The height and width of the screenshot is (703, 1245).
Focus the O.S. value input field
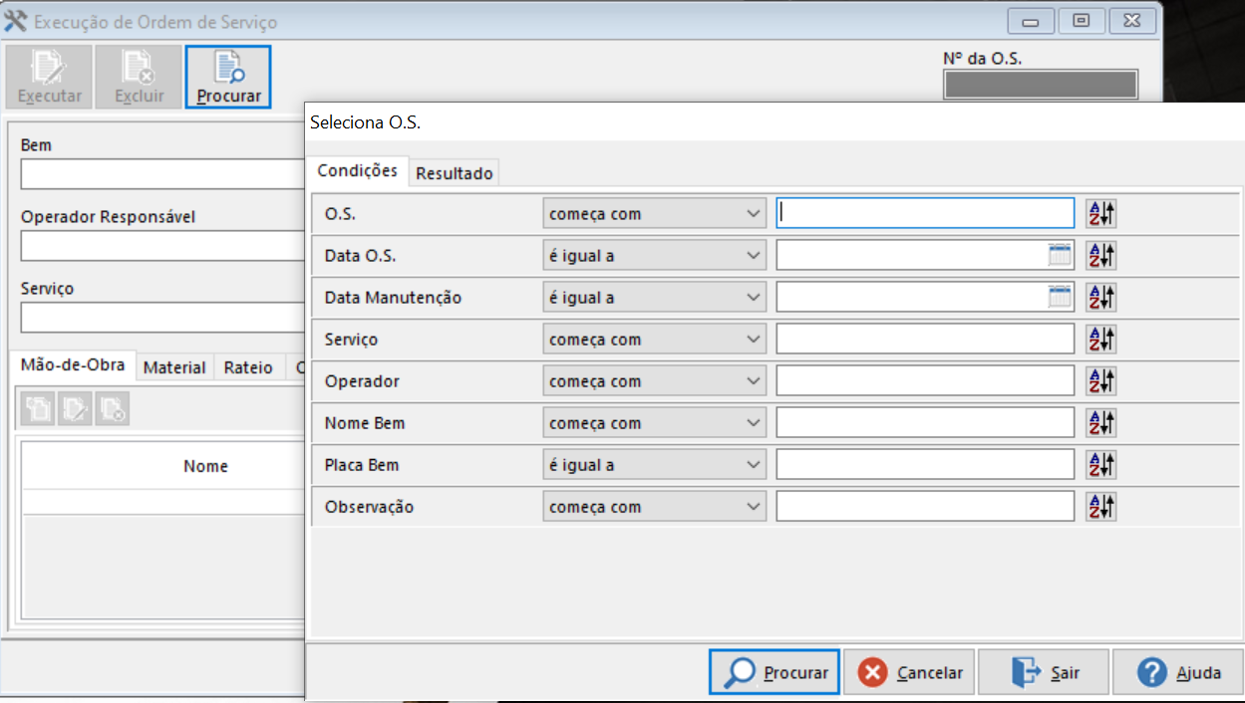pyautogui.click(x=925, y=213)
